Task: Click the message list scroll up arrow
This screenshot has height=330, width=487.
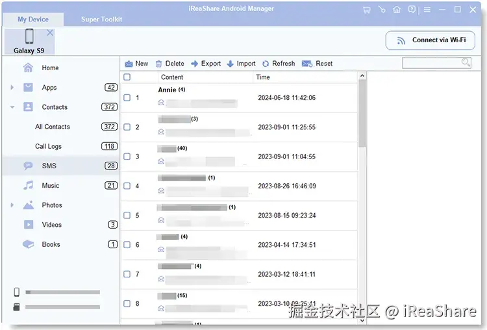Action: coord(362,75)
